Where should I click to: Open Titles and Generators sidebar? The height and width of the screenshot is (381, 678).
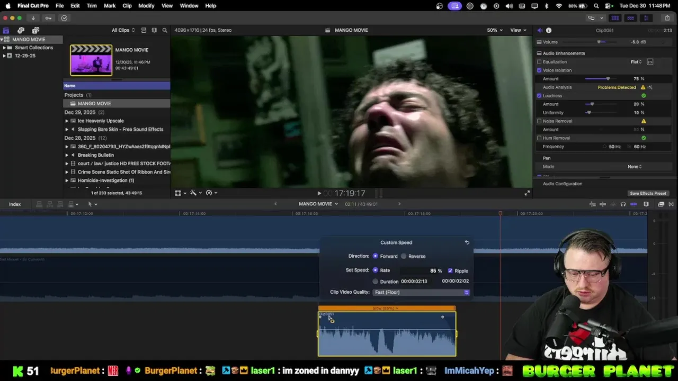[x=35, y=30]
